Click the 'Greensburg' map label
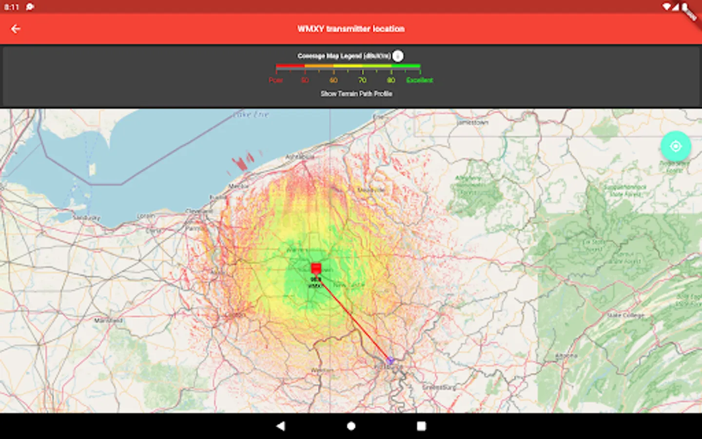Screen dimensions: 702x439 439,387
